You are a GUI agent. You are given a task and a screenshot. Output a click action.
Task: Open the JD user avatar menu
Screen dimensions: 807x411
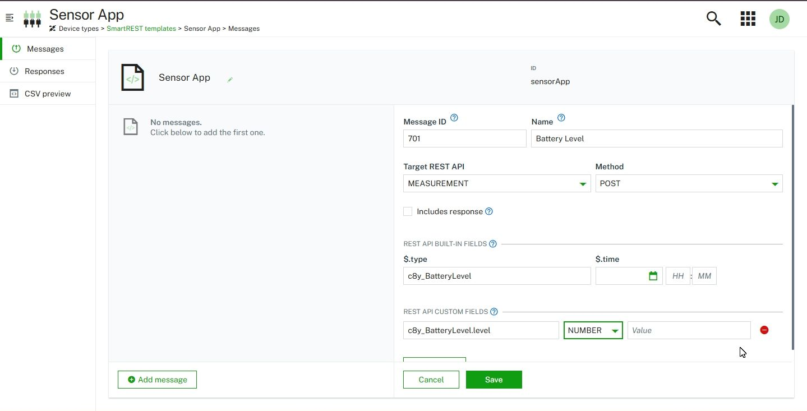pyautogui.click(x=779, y=19)
